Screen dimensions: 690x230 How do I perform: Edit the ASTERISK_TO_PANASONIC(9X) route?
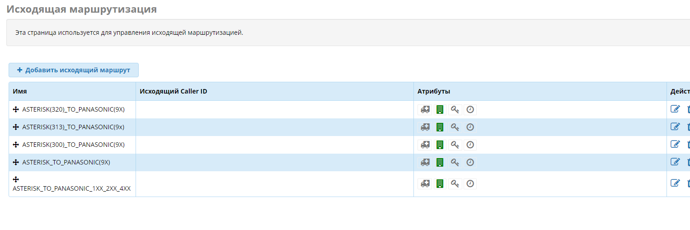click(x=675, y=162)
